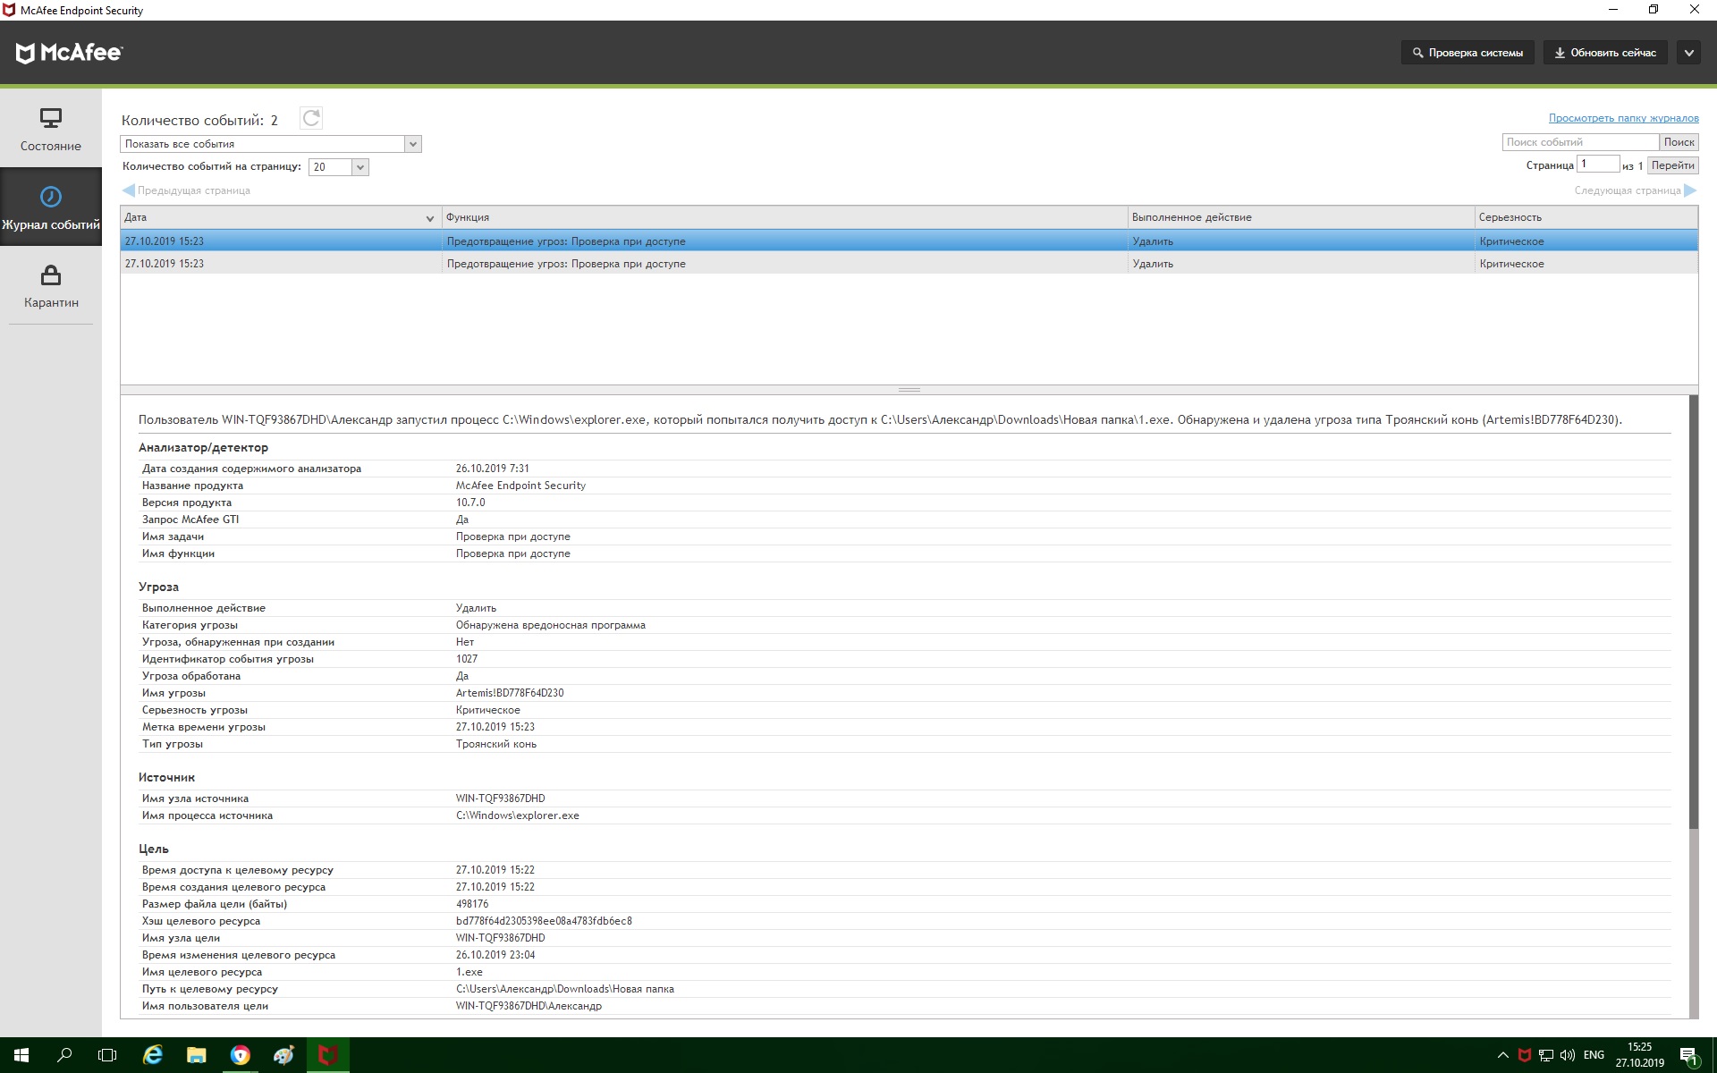Viewport: 1717px width, 1073px height.
Task: Click in the Поиск событий search field
Action: coord(1579,142)
